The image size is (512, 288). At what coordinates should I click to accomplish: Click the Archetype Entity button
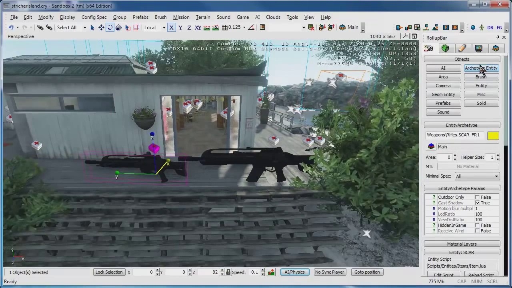(481, 68)
